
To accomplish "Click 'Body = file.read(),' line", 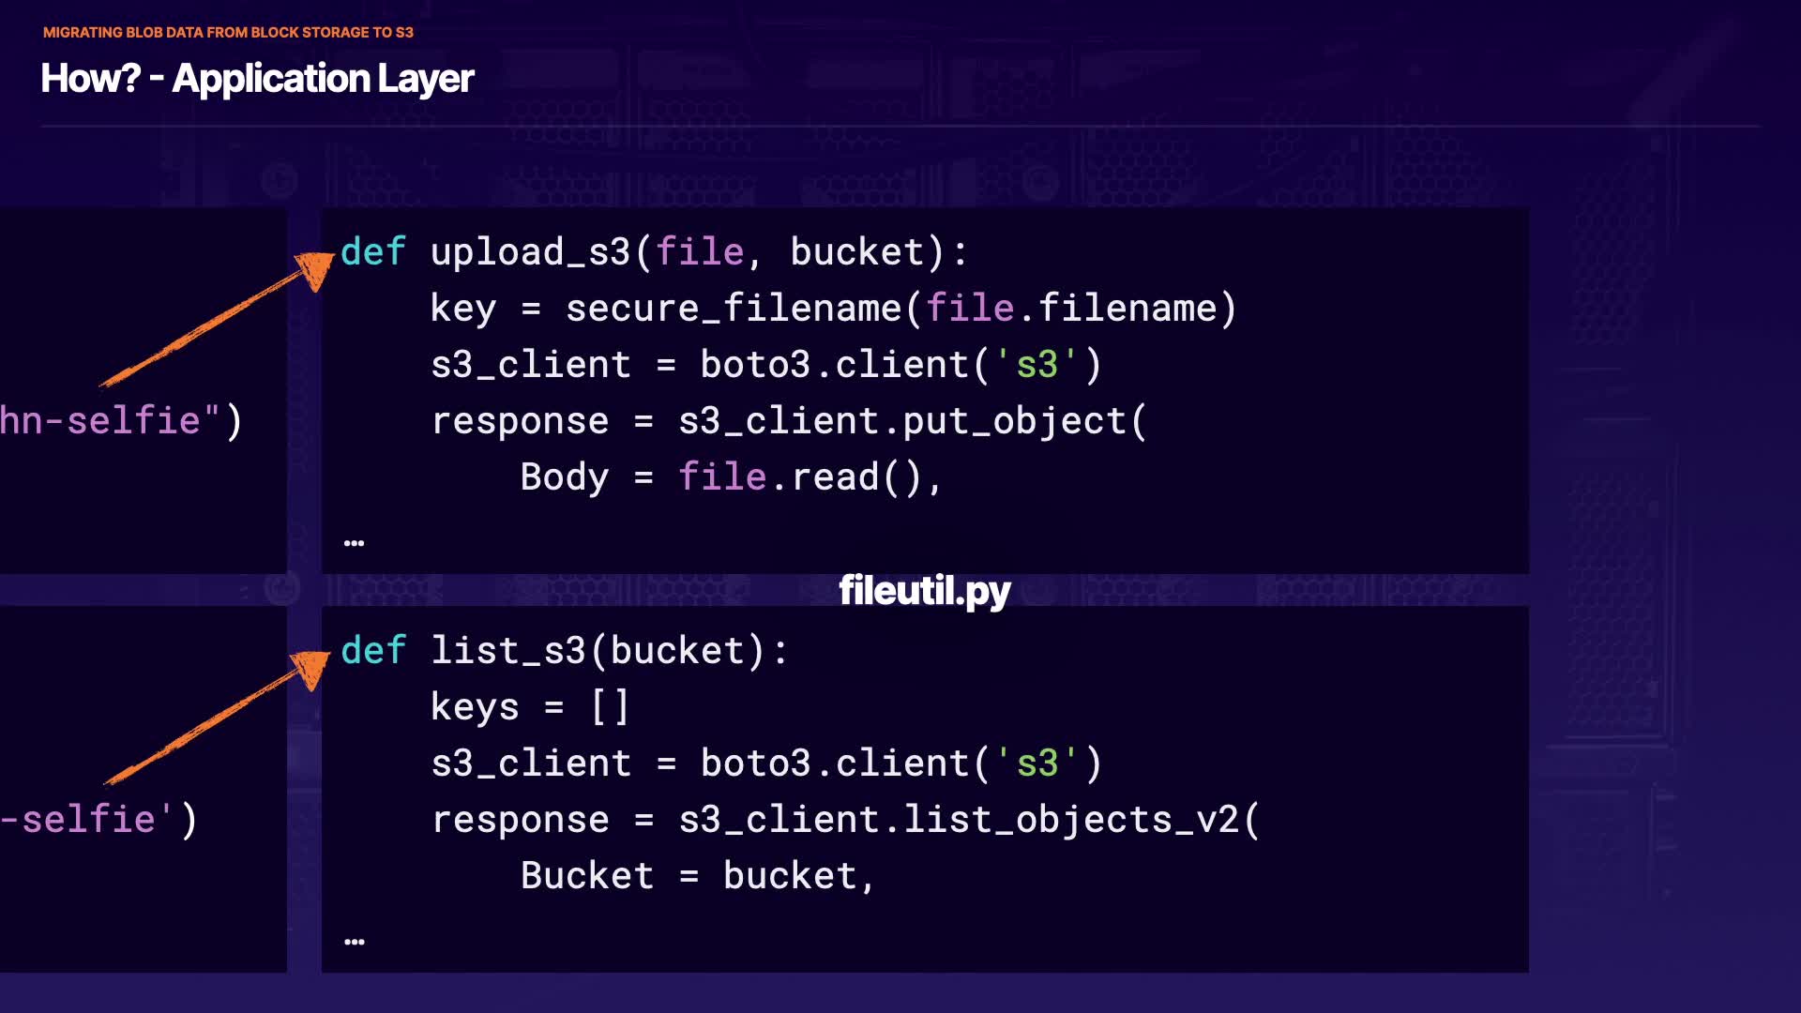I will 730,477.
